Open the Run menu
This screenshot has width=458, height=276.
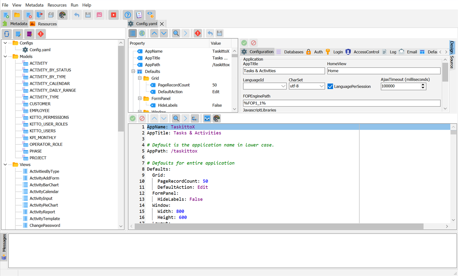74,5
